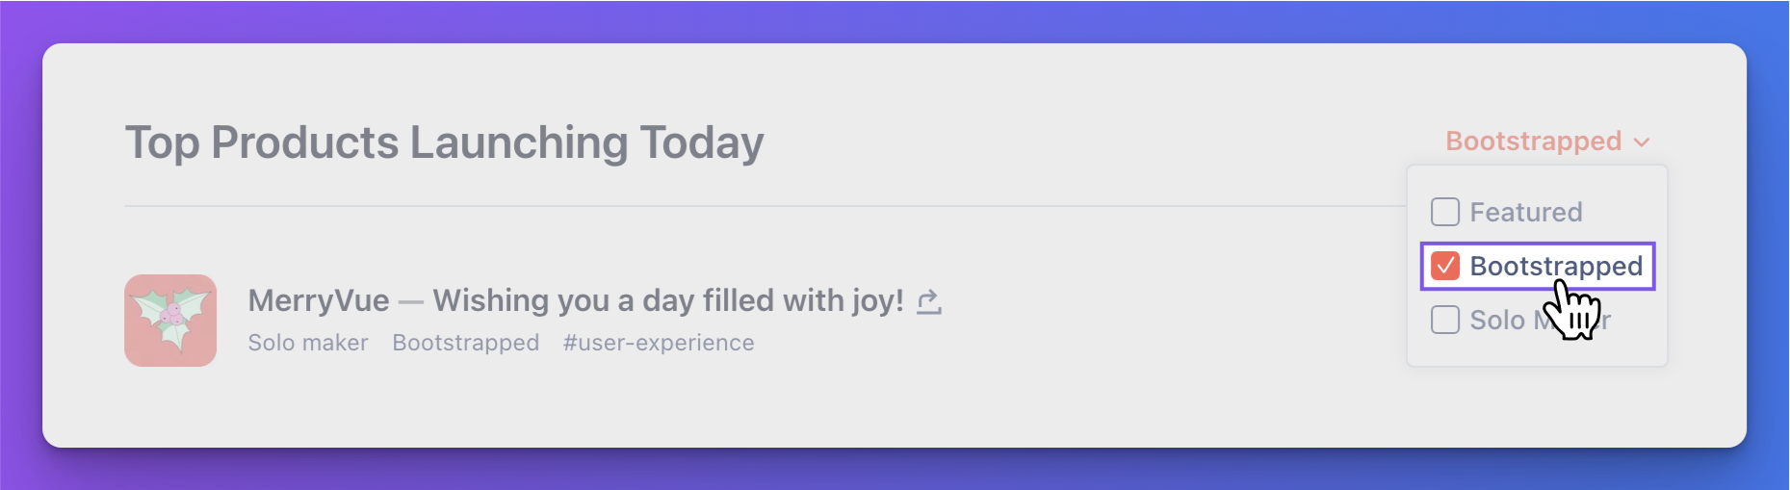The width and height of the screenshot is (1790, 490).
Task: Click the 'Wishing you a day' tagline
Action: tap(668, 300)
